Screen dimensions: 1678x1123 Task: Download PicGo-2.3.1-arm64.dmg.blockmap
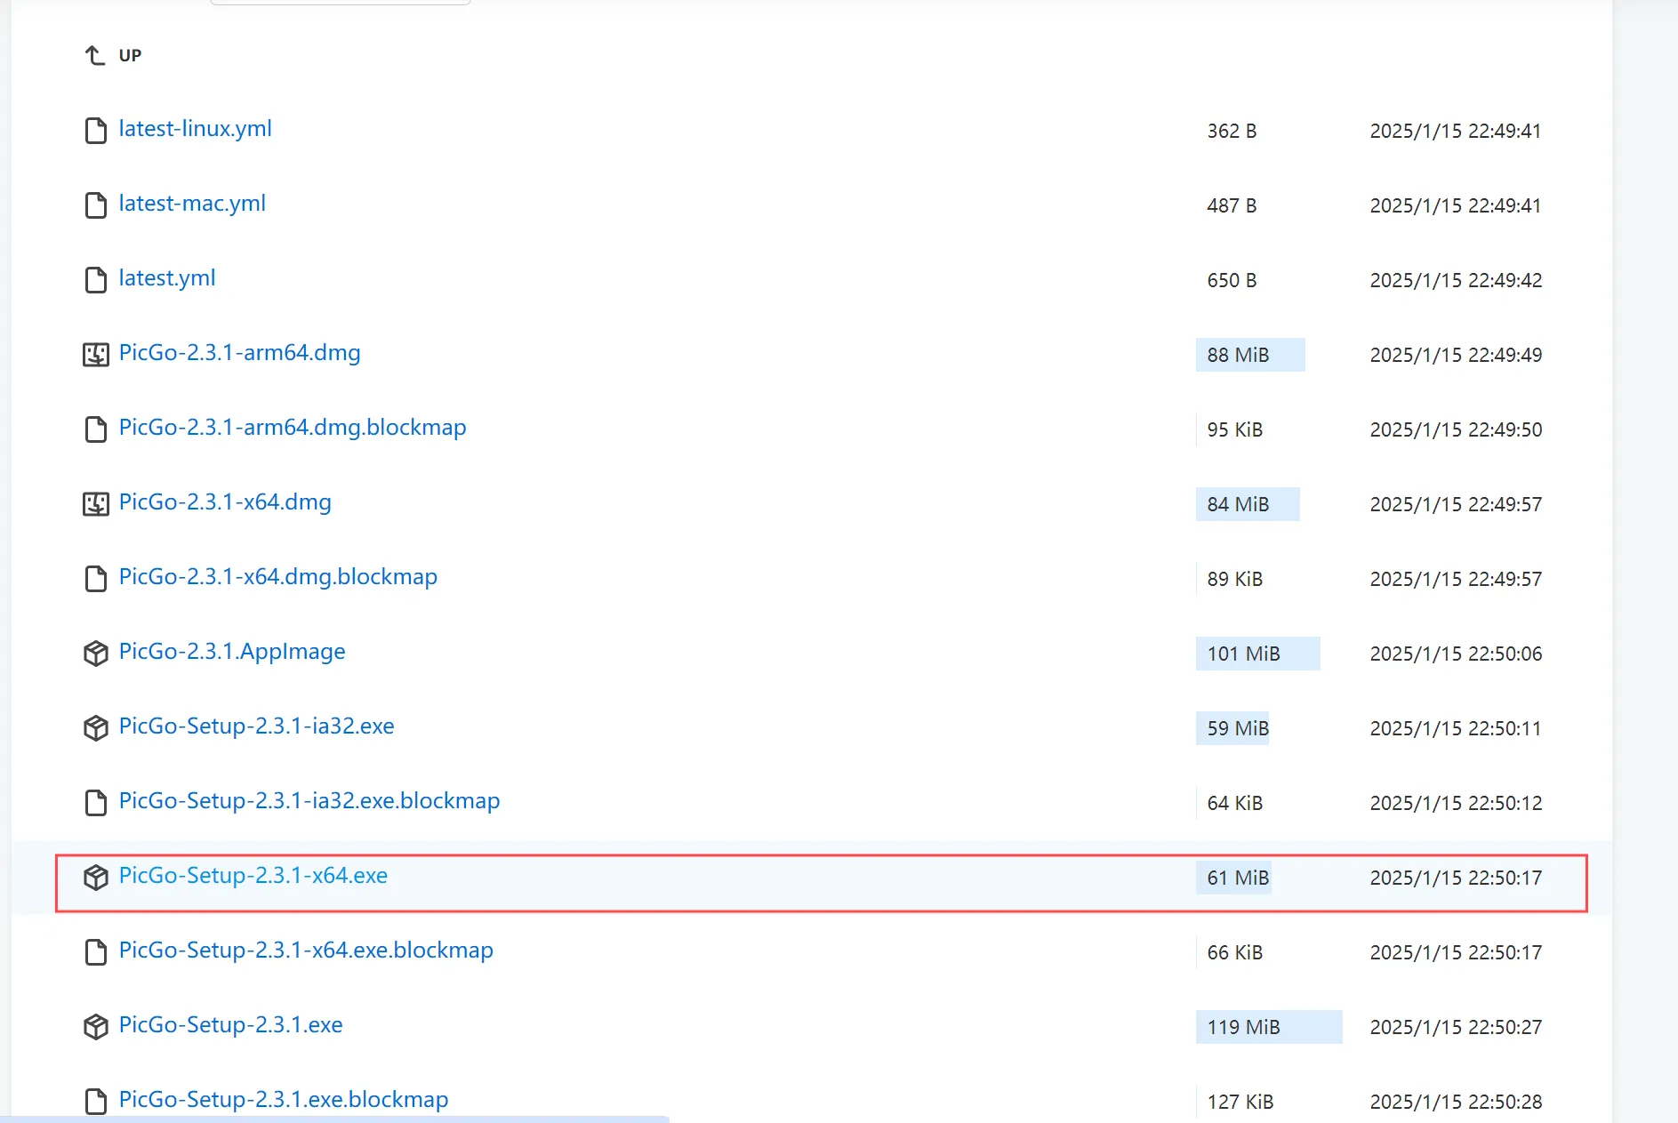click(x=293, y=428)
